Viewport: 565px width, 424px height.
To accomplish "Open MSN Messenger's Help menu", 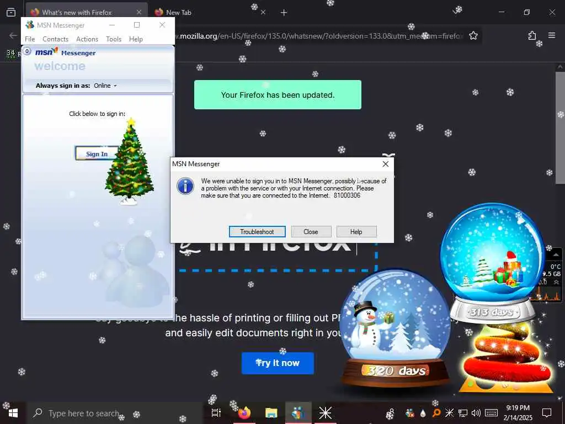I will pos(136,39).
